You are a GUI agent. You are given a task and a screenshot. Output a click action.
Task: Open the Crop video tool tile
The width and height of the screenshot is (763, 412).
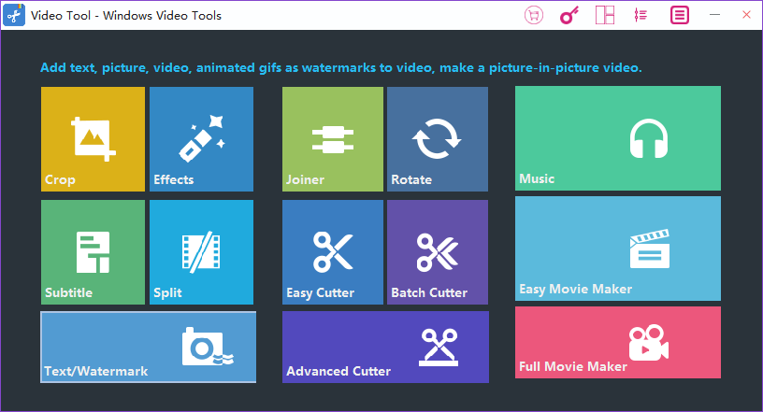click(x=93, y=138)
